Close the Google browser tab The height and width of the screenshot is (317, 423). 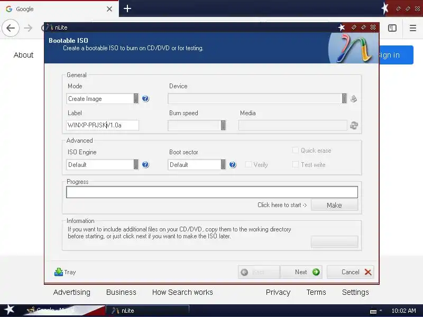[109, 9]
